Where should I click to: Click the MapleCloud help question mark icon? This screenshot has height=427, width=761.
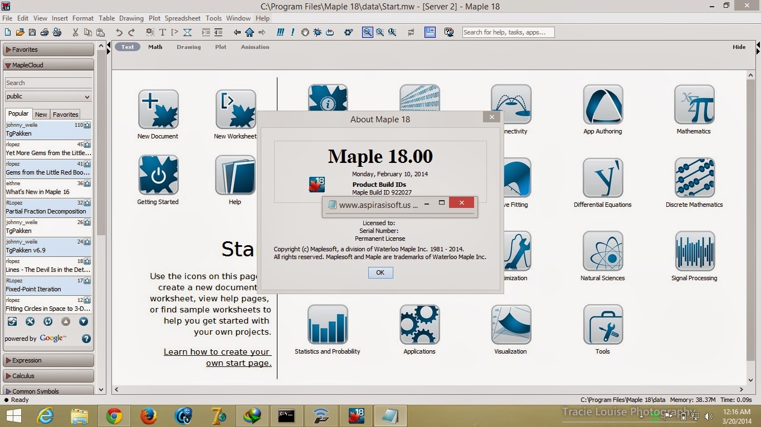(x=86, y=339)
